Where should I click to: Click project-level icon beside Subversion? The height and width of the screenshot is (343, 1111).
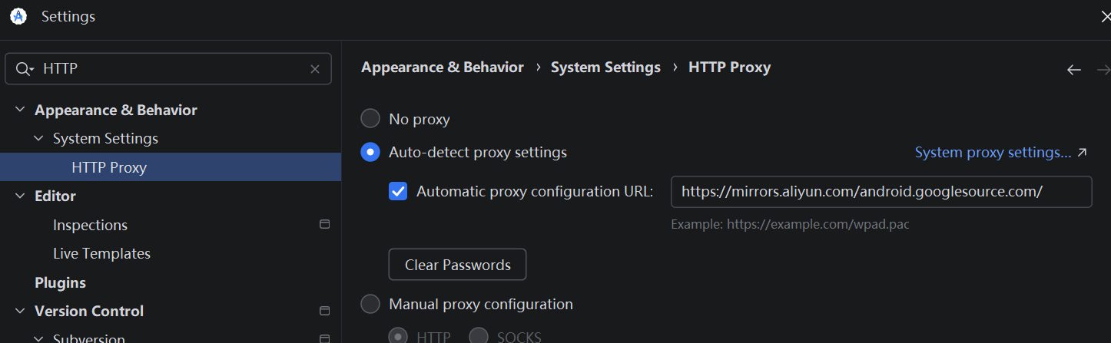[324, 338]
